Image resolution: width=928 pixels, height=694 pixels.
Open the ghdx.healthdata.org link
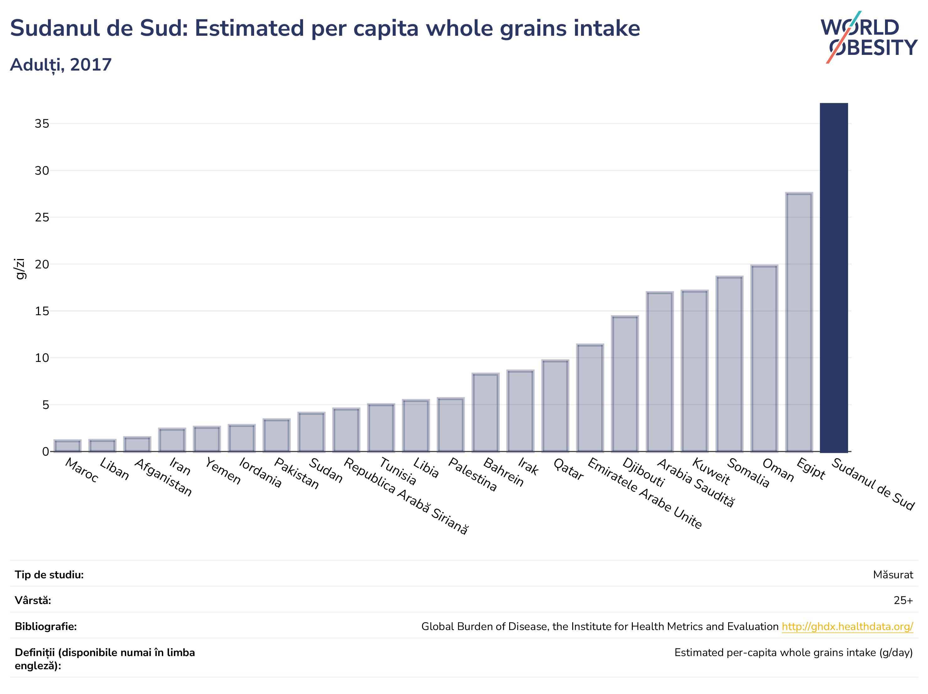(x=847, y=627)
